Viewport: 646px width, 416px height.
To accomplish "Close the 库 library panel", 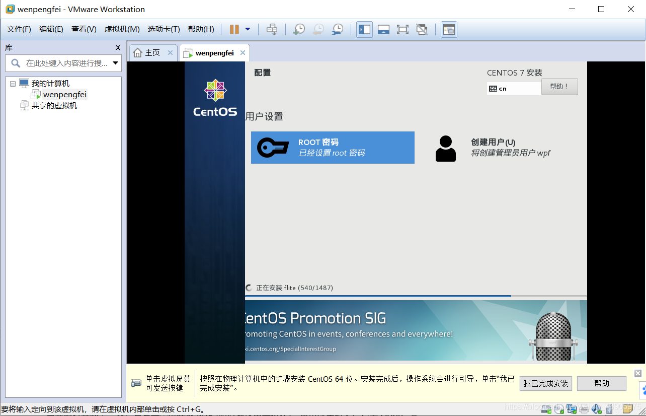I will (x=118, y=48).
